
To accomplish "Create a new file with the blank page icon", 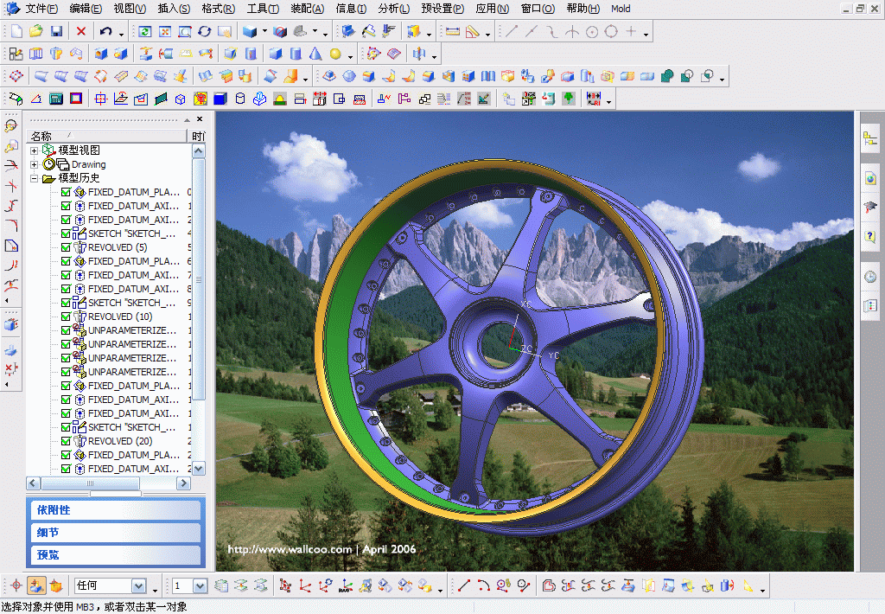I will point(16,32).
